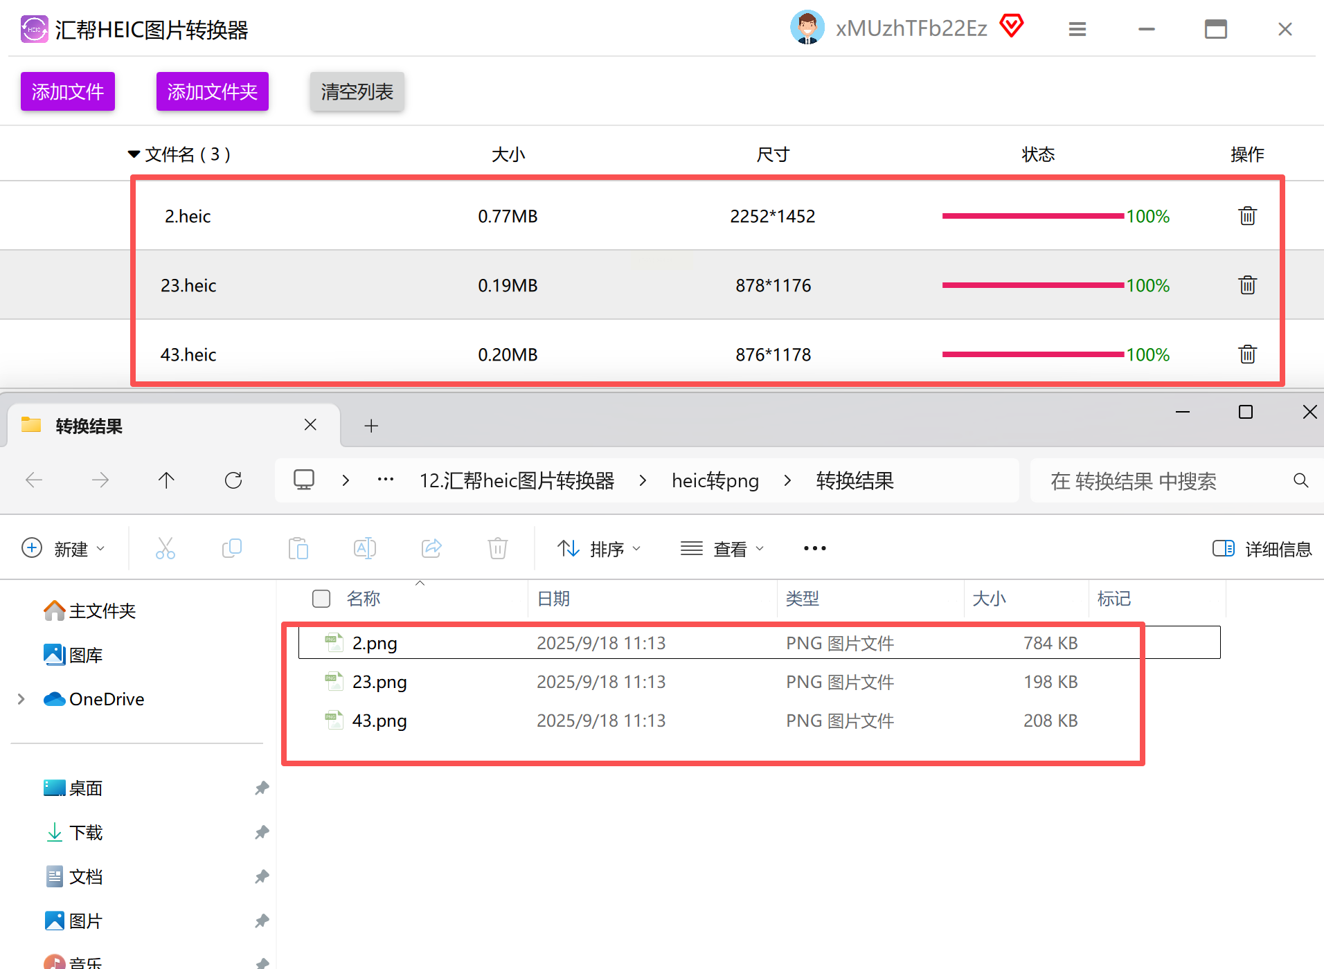
Task: Delete 2.heic using its trash icon
Action: pos(1247,216)
